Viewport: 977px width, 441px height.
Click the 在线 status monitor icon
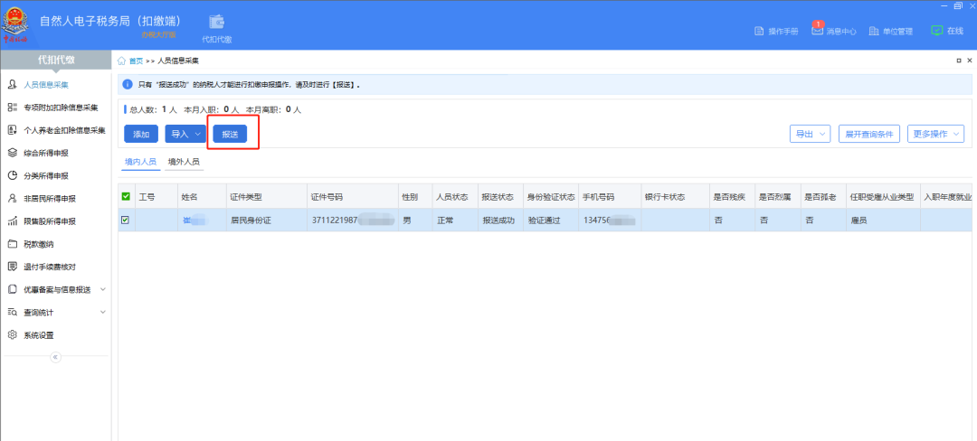(936, 31)
